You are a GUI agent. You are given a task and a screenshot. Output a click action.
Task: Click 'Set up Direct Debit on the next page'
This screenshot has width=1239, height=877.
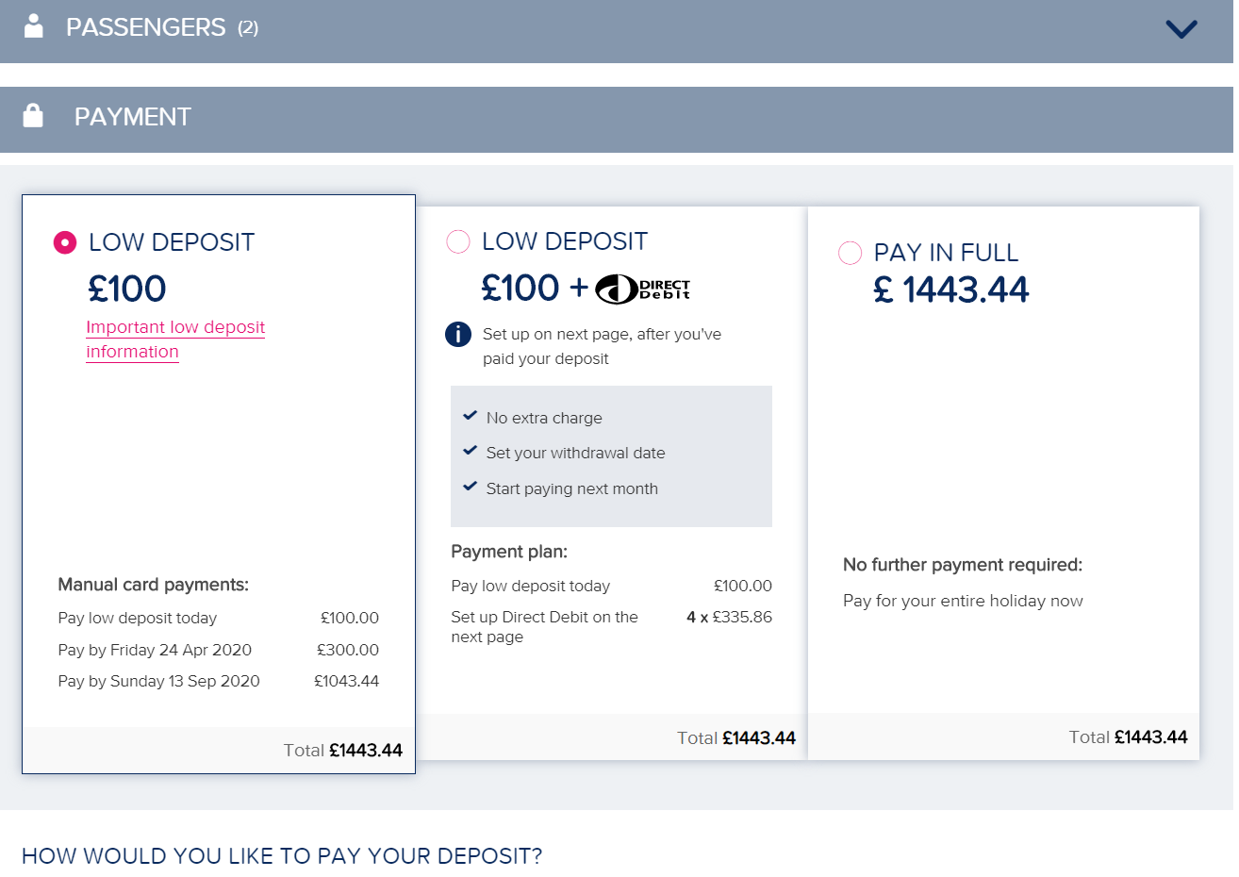point(544,626)
